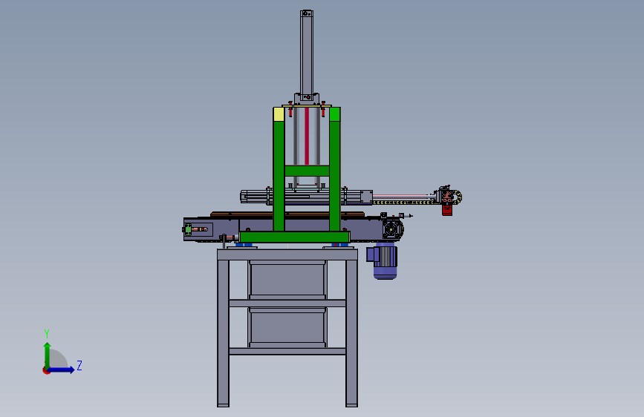Image resolution: width=644 pixels, height=417 pixels.
Task: Click the red origin ball of orientation triad
Action: click(46, 370)
